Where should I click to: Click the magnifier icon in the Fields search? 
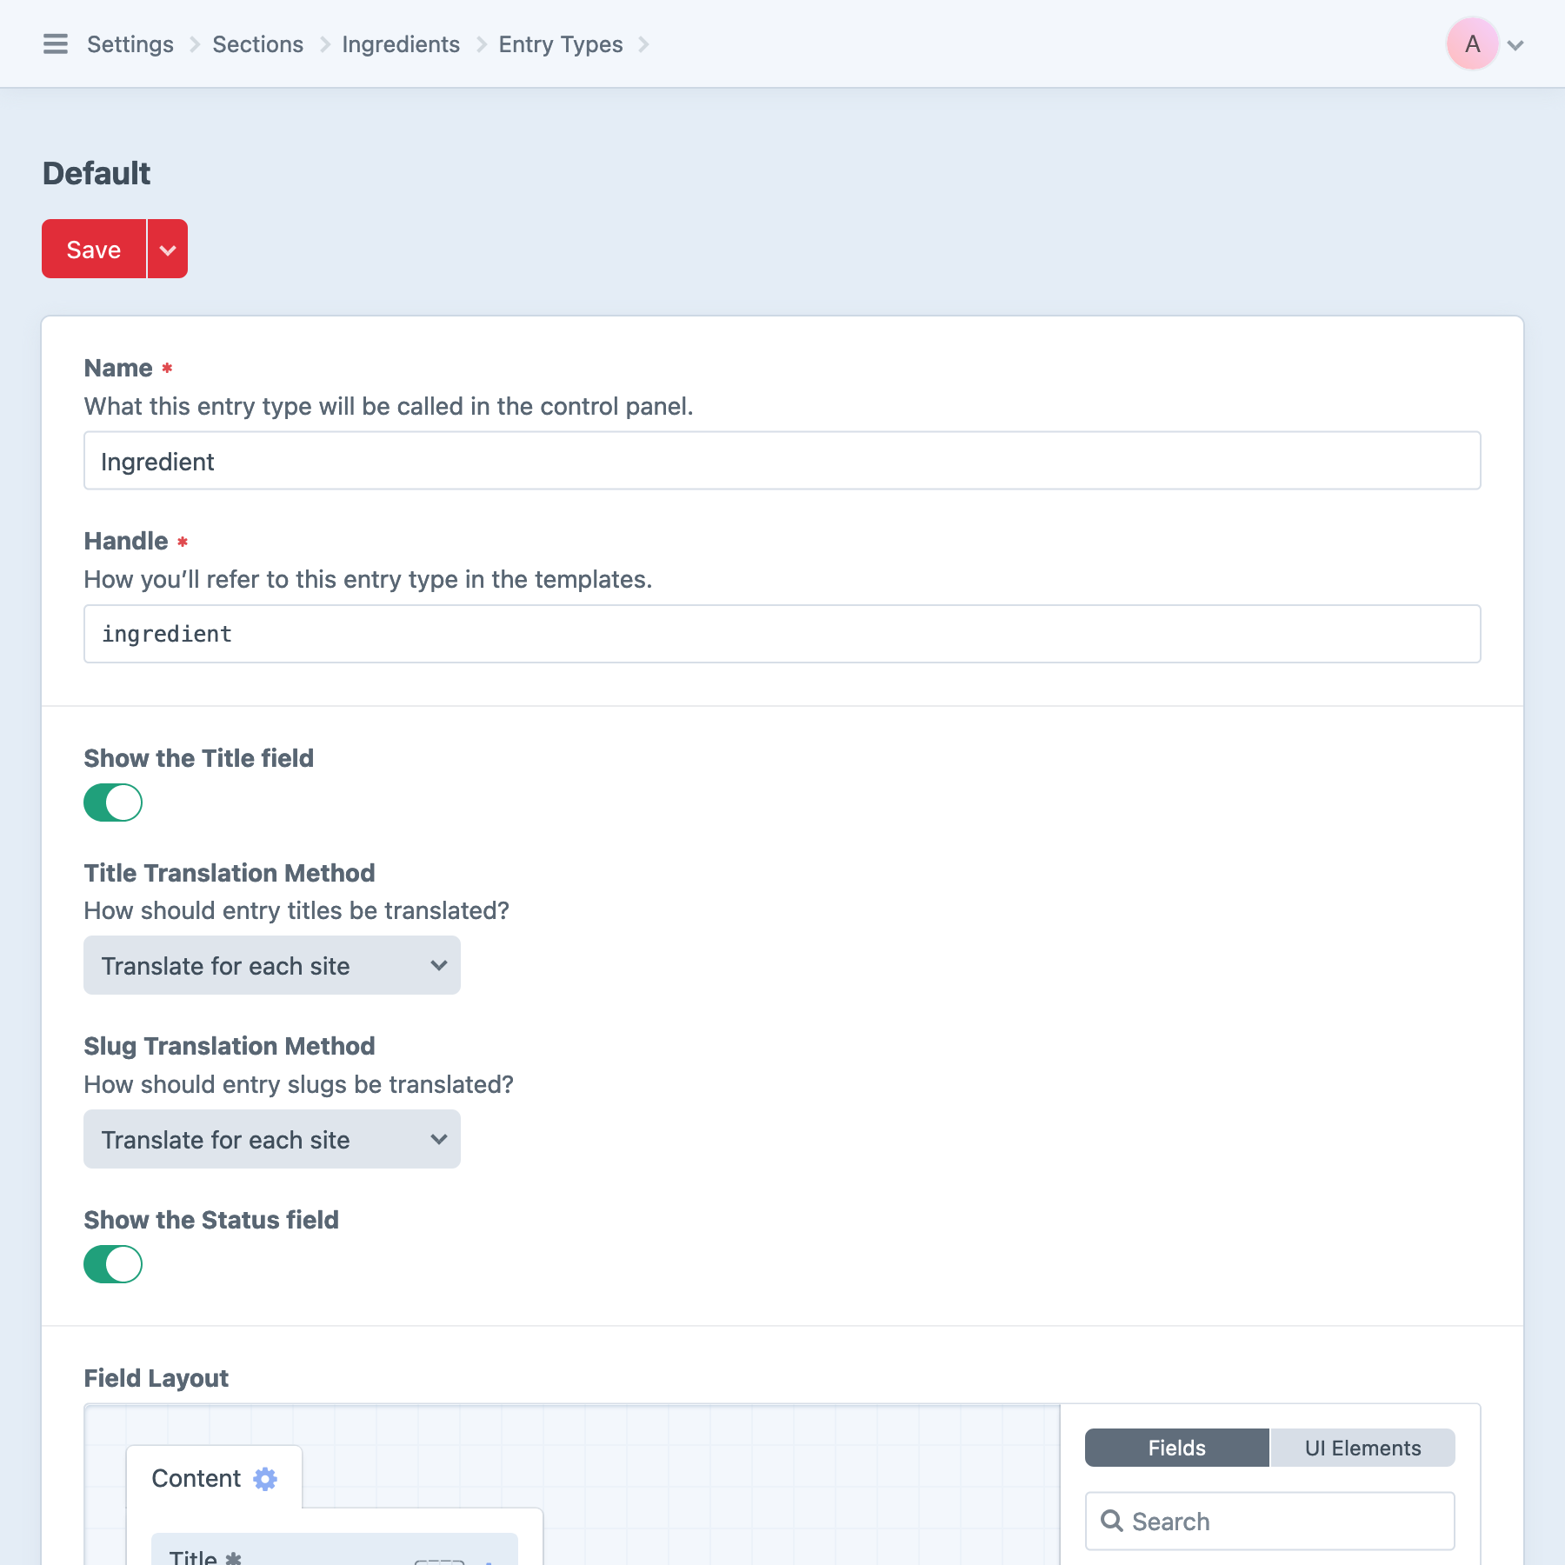pos(1111,1522)
